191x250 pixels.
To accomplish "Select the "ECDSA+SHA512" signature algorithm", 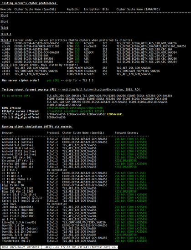I will pos(96,114).
